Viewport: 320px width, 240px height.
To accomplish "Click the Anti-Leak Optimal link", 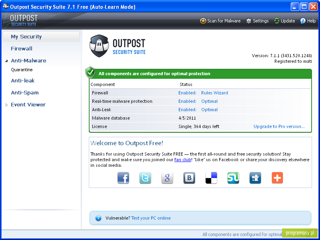I will pyautogui.click(x=209, y=110).
